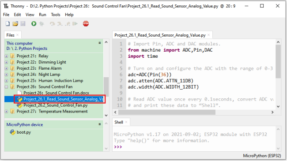Close the Files panel tab
This screenshot has height=161, width=287.
click(x=18, y=35)
